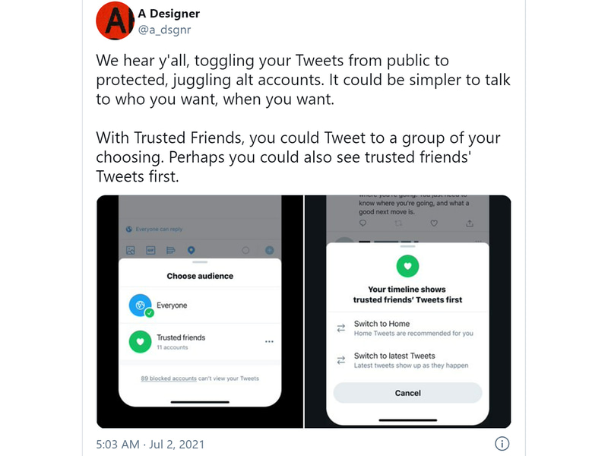Click the retweet icon under the tweet
This screenshot has width=608, height=456.
pyautogui.click(x=398, y=223)
